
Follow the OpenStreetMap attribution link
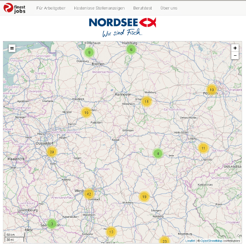click(211, 241)
